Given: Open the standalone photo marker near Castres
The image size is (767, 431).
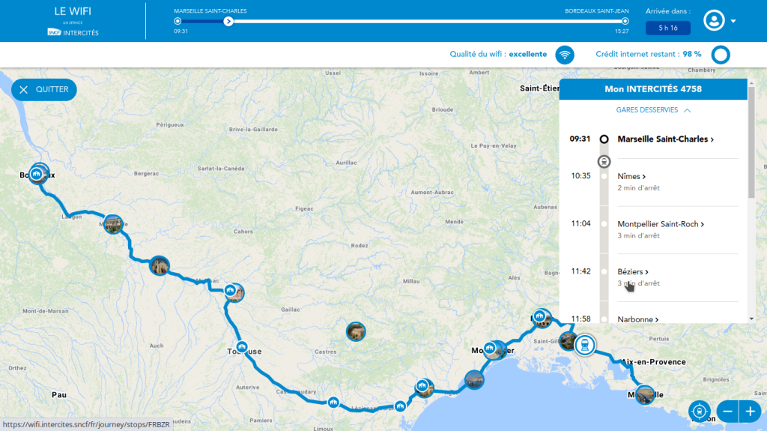Looking at the screenshot, I should pyautogui.click(x=356, y=331).
